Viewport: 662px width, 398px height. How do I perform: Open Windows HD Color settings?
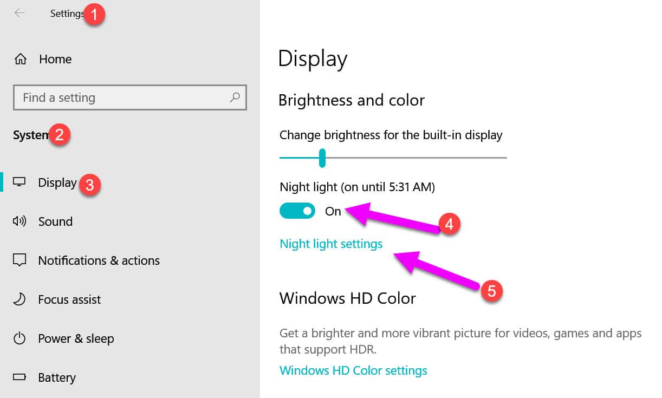point(353,370)
